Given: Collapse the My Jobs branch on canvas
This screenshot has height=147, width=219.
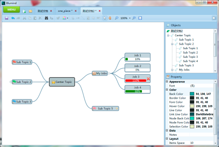Looking at the screenshot, I should 109,73.
